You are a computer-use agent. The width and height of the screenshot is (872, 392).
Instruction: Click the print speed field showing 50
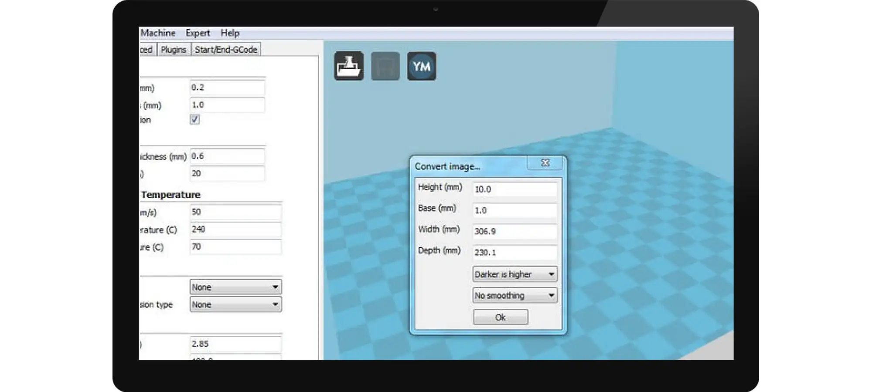coord(235,212)
